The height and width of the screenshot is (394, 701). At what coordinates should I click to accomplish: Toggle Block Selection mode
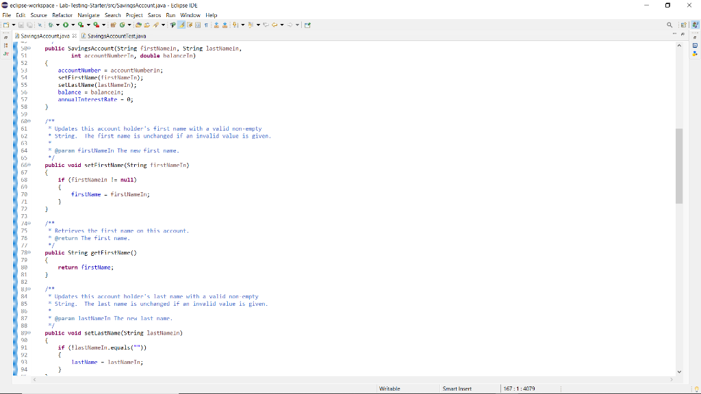pyautogui.click(x=198, y=25)
